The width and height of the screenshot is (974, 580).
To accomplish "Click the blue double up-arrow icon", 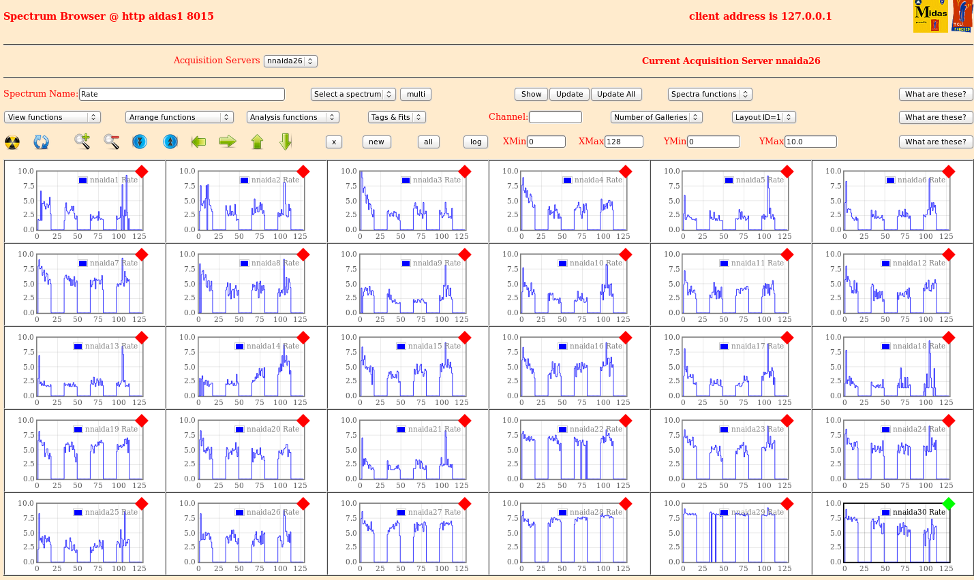I will tap(170, 142).
